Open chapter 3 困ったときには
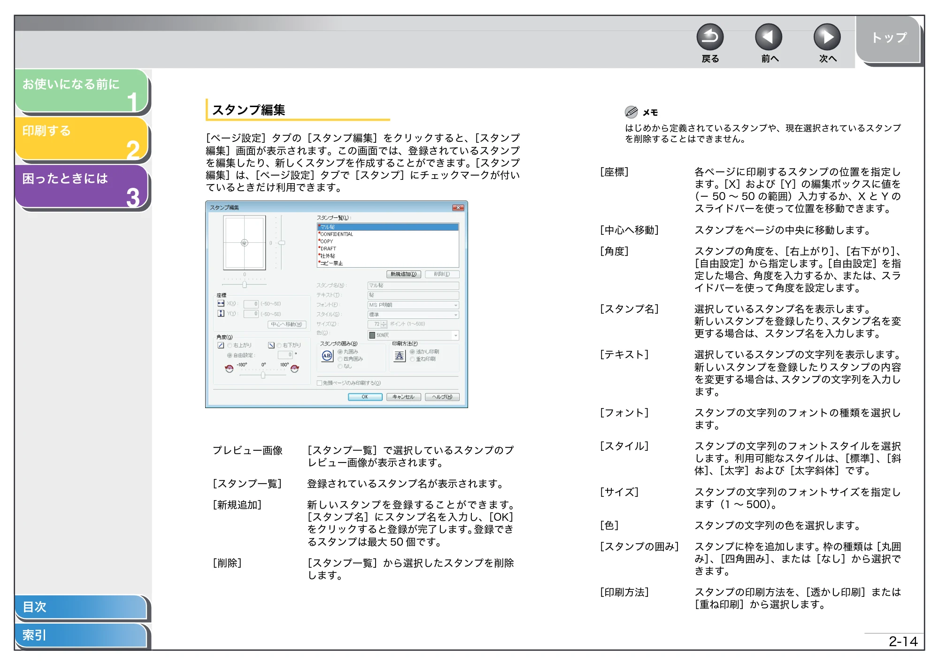 click(x=82, y=186)
